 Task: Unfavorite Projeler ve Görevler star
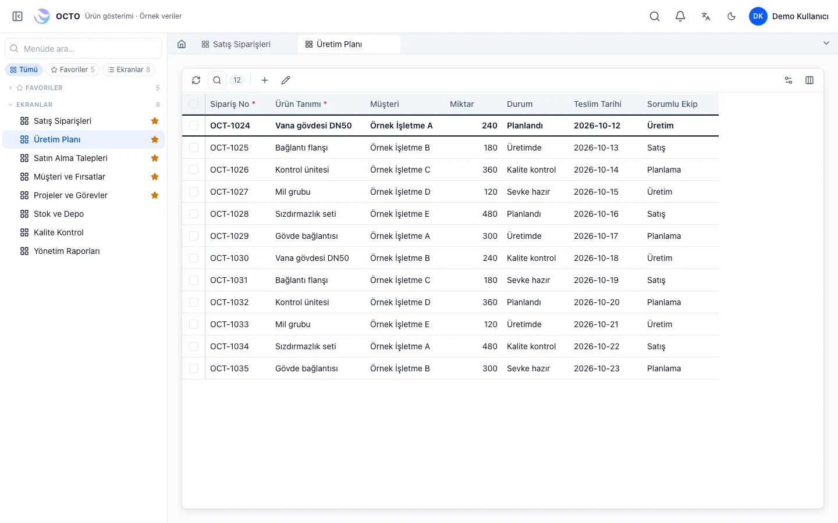click(x=155, y=195)
